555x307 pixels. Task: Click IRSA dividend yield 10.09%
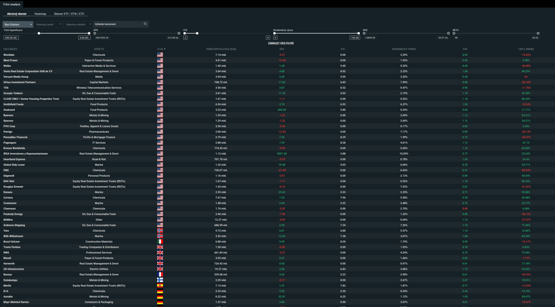point(404,153)
